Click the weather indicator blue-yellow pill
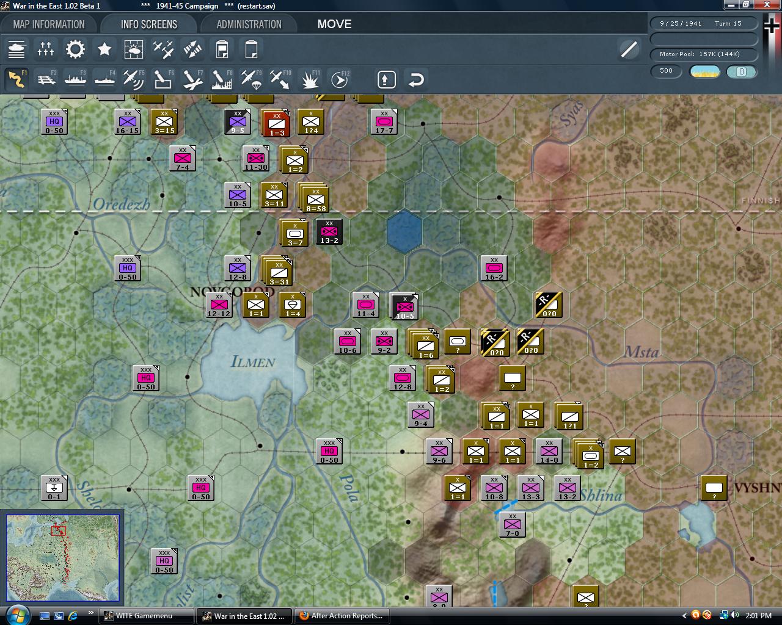Screen dimensions: 782x625 (705, 71)
